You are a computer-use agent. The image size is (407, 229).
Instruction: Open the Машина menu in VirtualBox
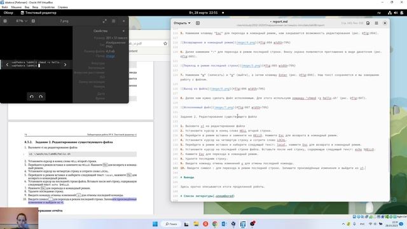coord(16,7)
